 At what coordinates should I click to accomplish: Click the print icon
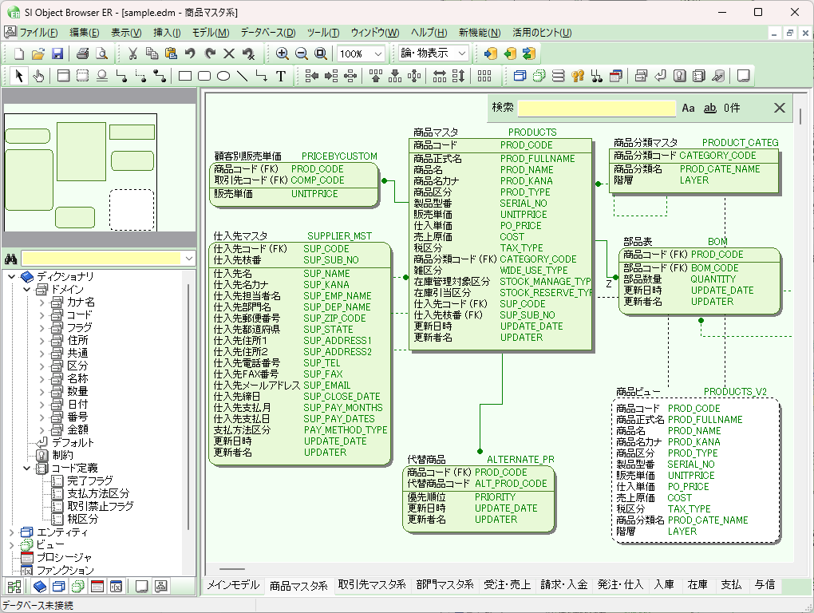pyautogui.click(x=82, y=53)
